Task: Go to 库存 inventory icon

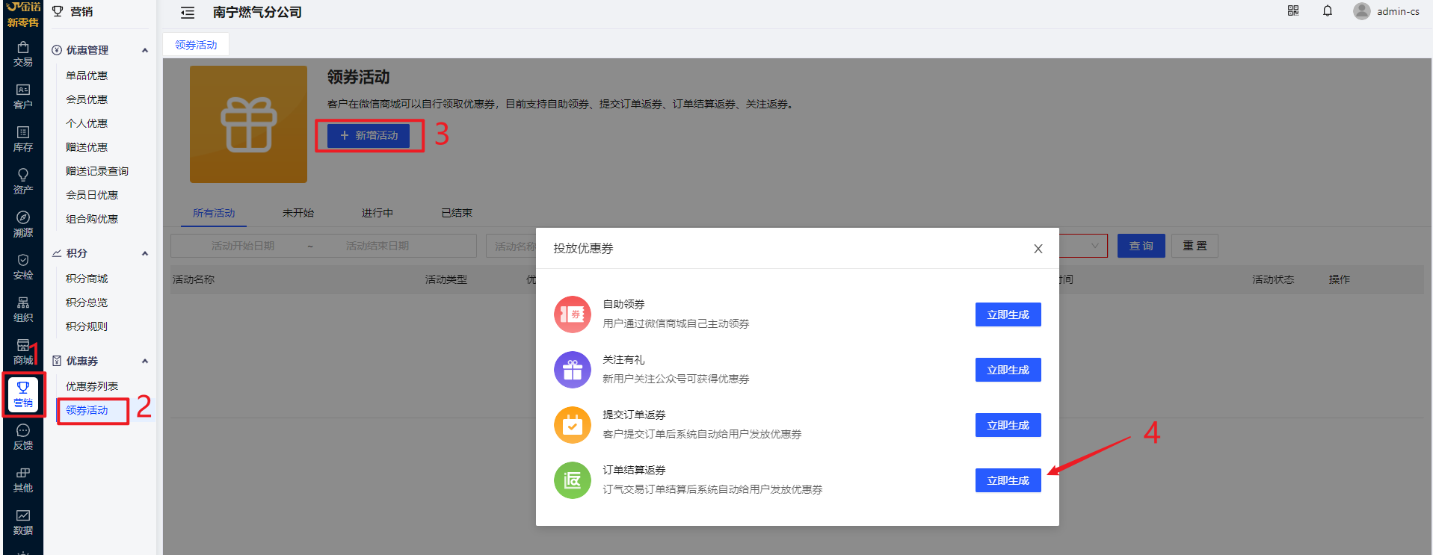Action: click(22, 139)
